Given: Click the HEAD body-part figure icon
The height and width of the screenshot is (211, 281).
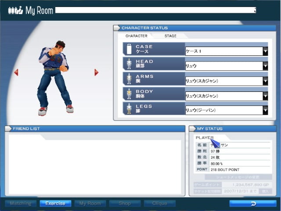Looking at the screenshot, I should point(129,64).
